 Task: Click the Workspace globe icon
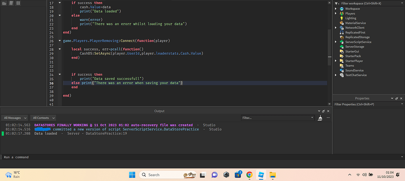coord(342,9)
